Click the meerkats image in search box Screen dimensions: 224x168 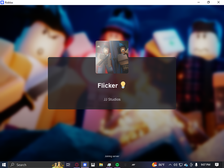click(58, 165)
